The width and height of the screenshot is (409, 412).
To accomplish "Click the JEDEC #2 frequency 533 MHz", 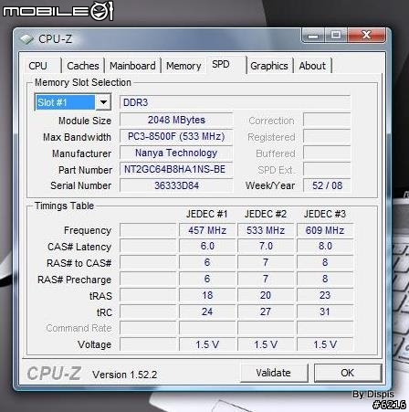I will pos(266,230).
